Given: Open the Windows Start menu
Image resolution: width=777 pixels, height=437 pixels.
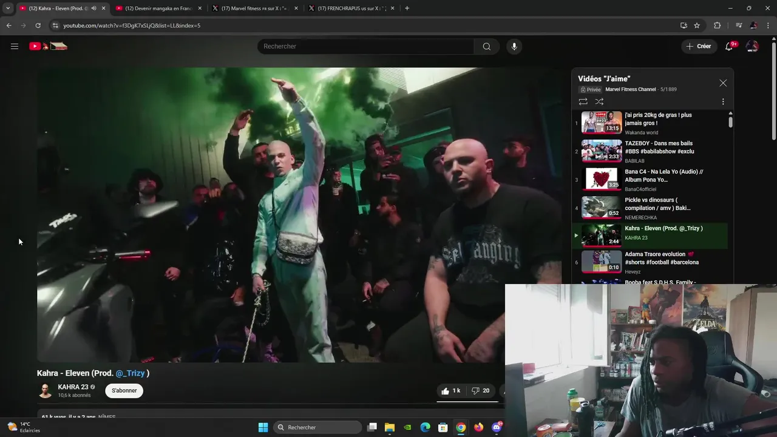Looking at the screenshot, I should tap(263, 427).
